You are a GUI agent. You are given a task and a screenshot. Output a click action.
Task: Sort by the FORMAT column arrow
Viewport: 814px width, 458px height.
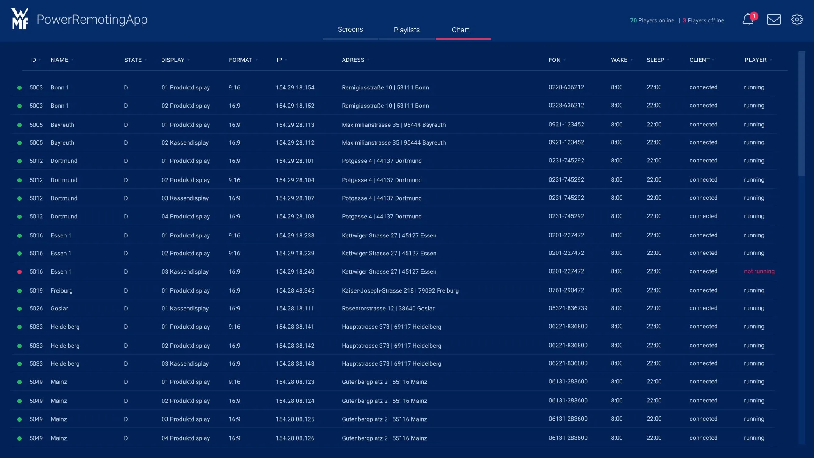tap(256, 60)
